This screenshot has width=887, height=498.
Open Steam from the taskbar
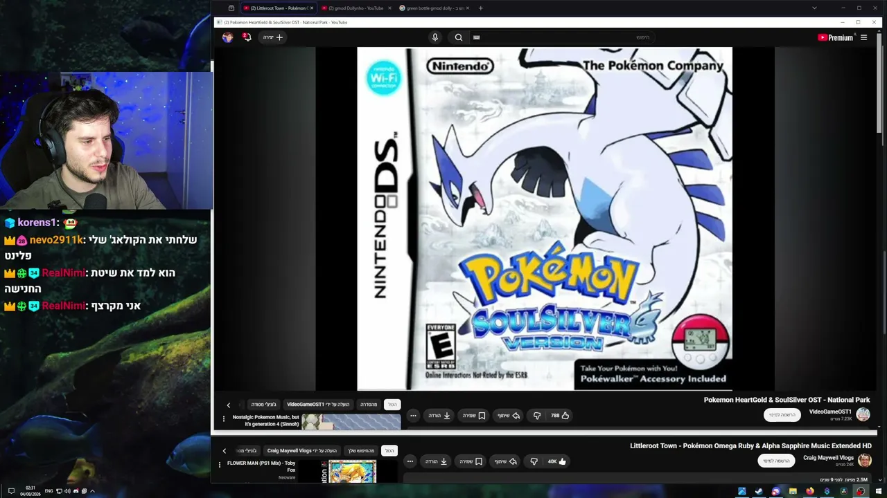pyautogui.click(x=759, y=492)
